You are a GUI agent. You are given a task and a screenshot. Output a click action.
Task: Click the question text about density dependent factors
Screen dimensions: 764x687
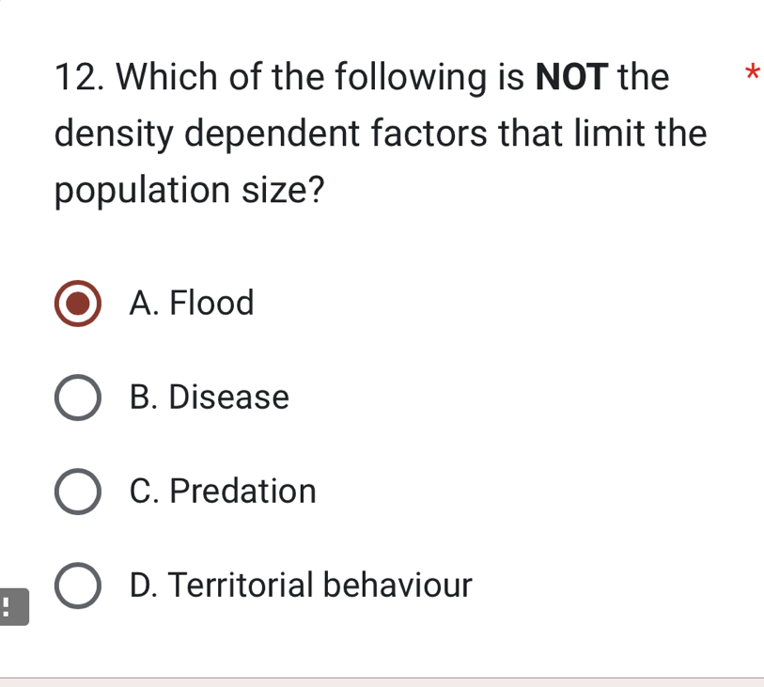click(376, 133)
